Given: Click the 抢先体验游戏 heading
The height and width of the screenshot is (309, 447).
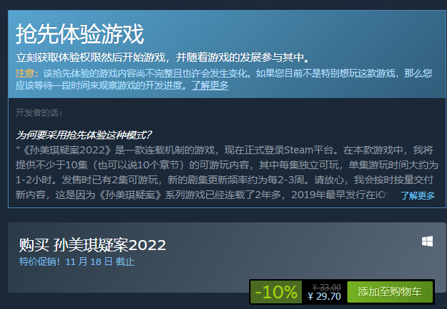Looking at the screenshot, I should (80, 34).
